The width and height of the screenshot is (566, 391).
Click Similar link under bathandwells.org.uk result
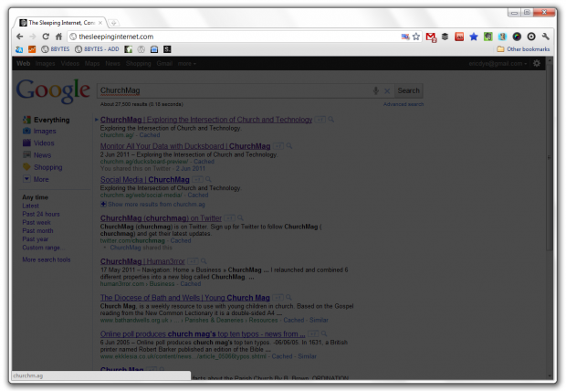319,320
